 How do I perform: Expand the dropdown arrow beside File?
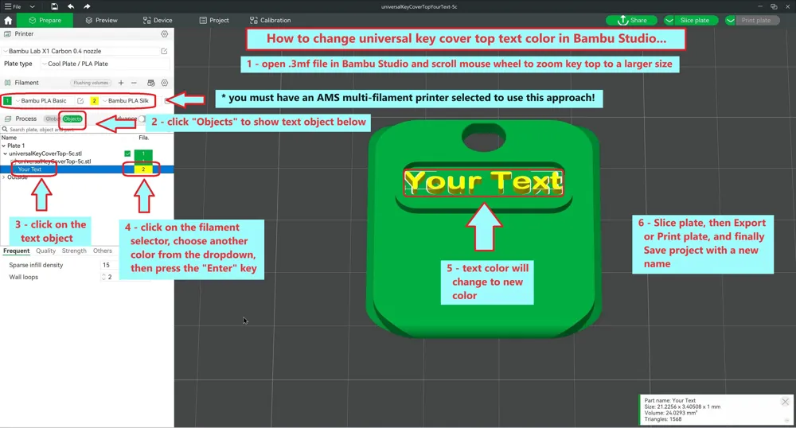[33, 6]
